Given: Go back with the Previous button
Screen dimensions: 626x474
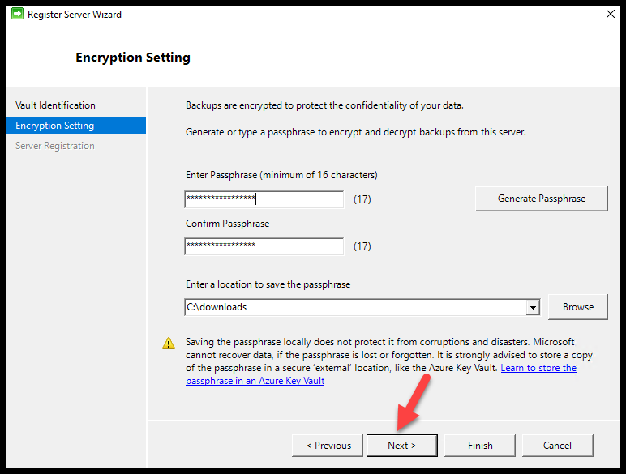Looking at the screenshot, I should (328, 445).
